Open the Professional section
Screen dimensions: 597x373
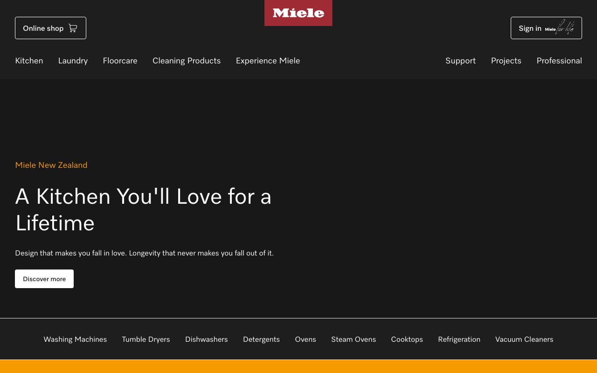[x=559, y=61]
